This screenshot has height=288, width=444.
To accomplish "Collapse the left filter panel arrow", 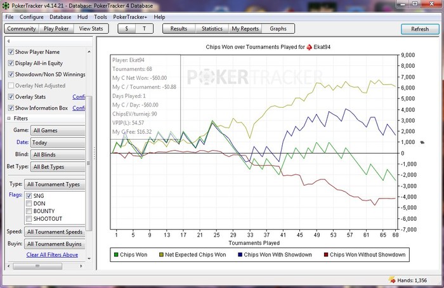I will (x=8, y=41).
